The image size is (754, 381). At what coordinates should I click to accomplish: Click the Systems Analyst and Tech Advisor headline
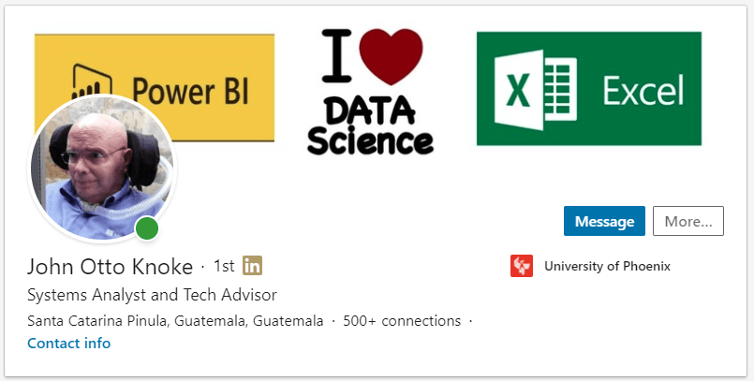click(152, 295)
